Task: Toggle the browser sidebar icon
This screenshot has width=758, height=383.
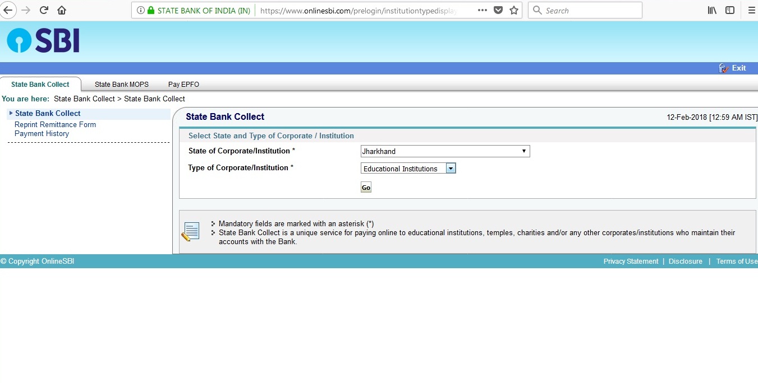Action: pos(730,10)
